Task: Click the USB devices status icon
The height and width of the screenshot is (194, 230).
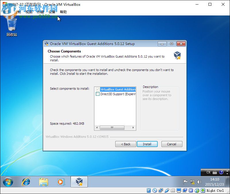Action: tap(167, 191)
